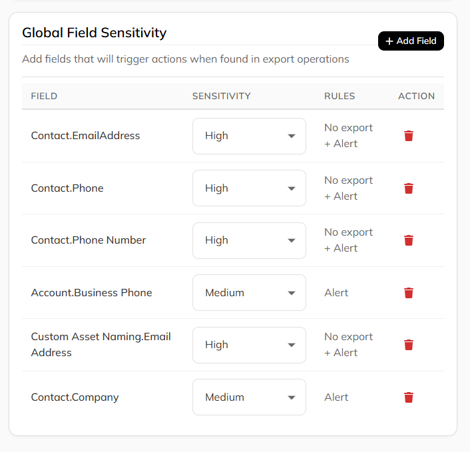
Task: Remove the Contact.Phone Number field
Action: 409,240
